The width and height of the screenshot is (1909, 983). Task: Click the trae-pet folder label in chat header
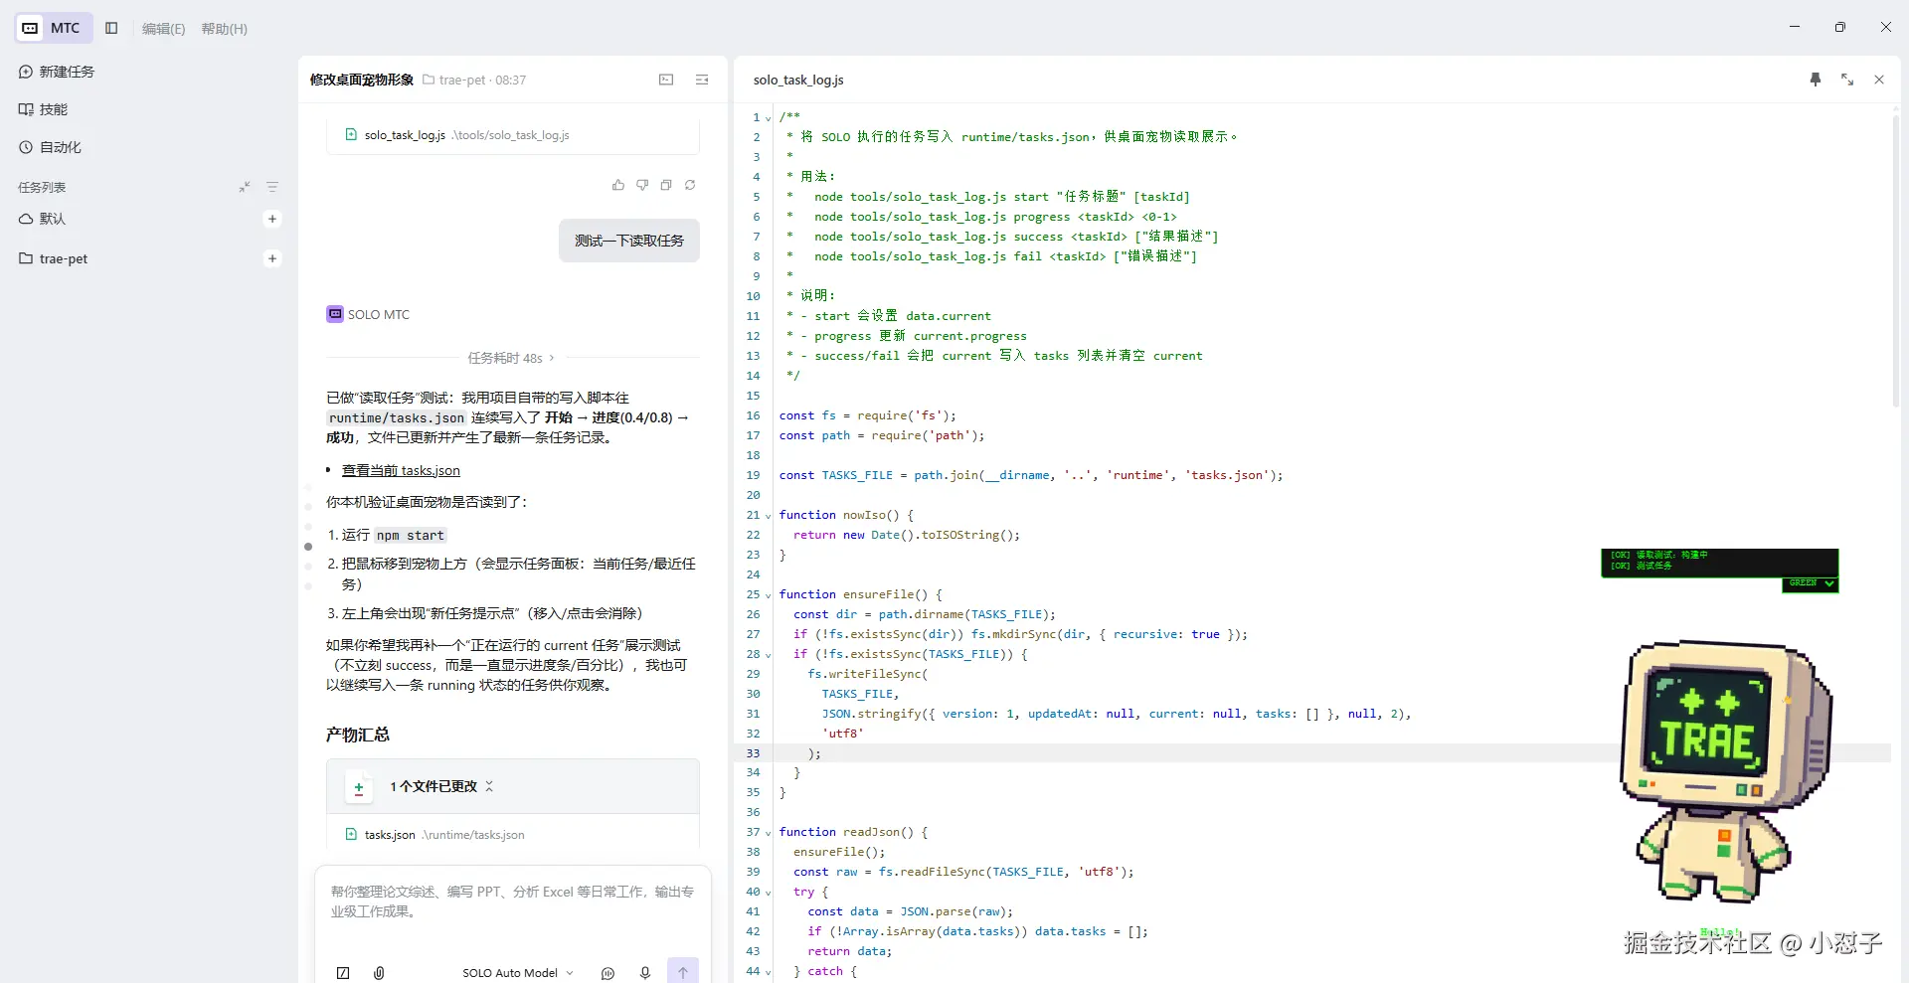click(x=454, y=80)
